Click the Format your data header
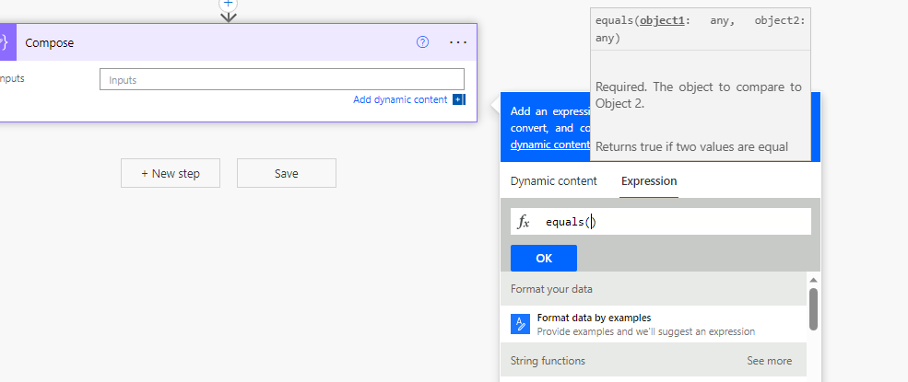Screen dimensions: 908x382 pyautogui.click(x=654, y=289)
